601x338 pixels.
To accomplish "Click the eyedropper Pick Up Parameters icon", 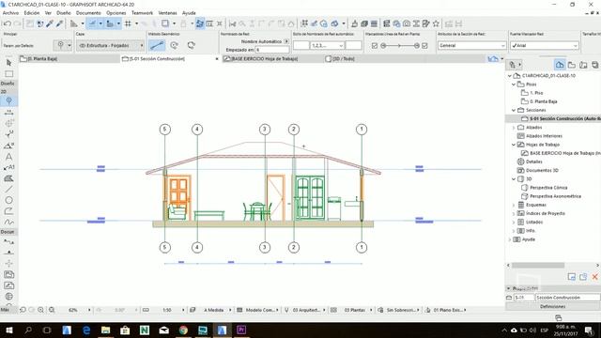I will (x=50, y=23).
